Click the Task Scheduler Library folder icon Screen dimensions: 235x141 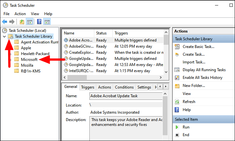(11, 36)
